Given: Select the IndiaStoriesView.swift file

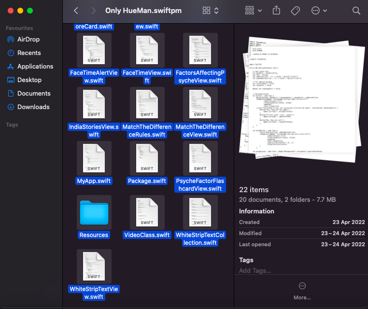Looking at the screenshot, I should pyautogui.click(x=94, y=104).
